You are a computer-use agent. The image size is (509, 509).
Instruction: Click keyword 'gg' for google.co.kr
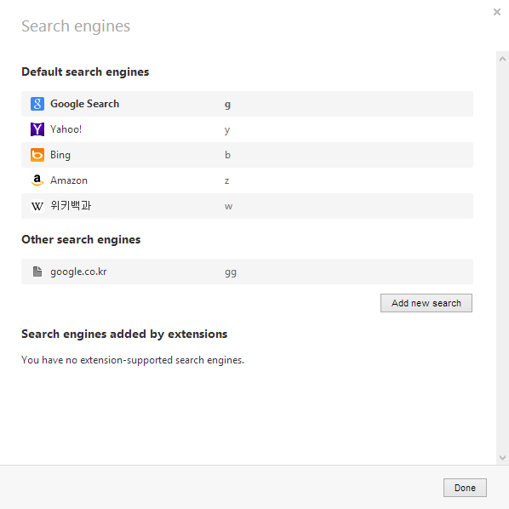pos(231,272)
